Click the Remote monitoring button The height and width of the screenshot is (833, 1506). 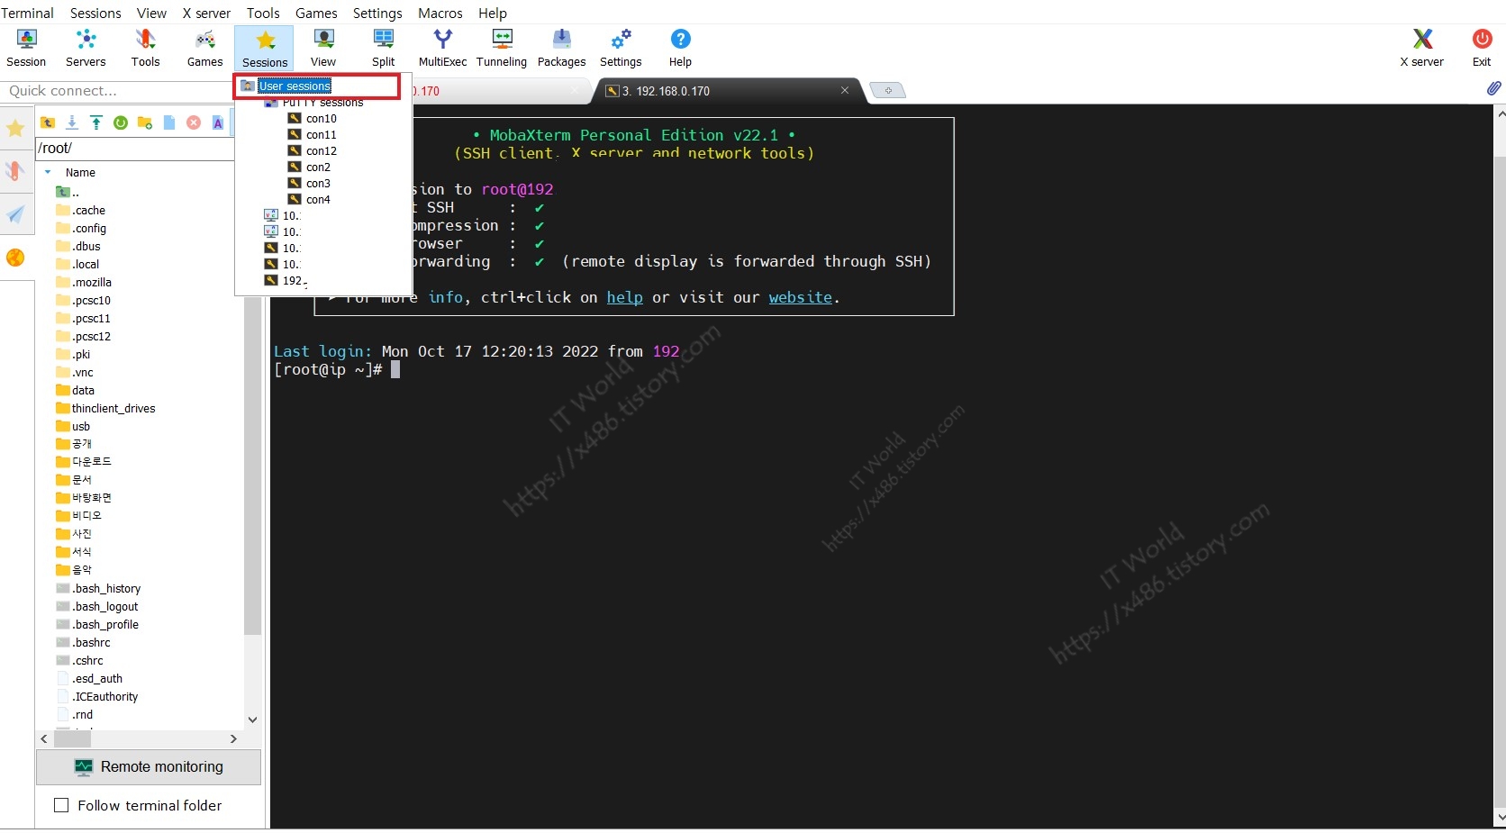[x=149, y=766]
